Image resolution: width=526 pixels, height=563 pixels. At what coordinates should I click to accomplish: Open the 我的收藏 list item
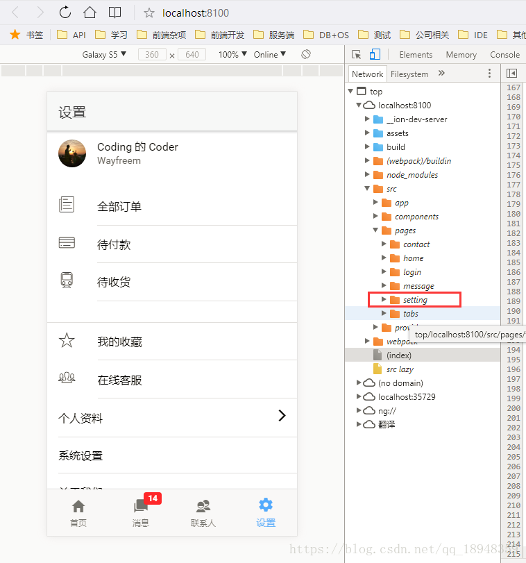(172, 341)
